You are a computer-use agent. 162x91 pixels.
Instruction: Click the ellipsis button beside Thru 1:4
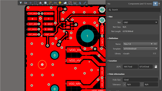[x=155, y=44]
